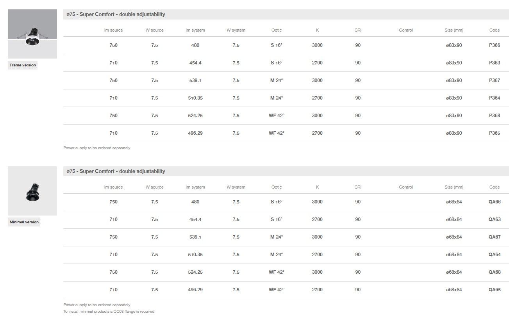Click the Frame version product thumbnail

[x=32, y=34]
